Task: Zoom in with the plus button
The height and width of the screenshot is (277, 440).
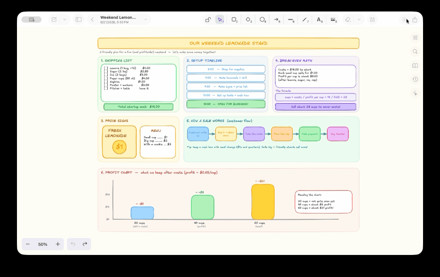Action: [x=58, y=244]
